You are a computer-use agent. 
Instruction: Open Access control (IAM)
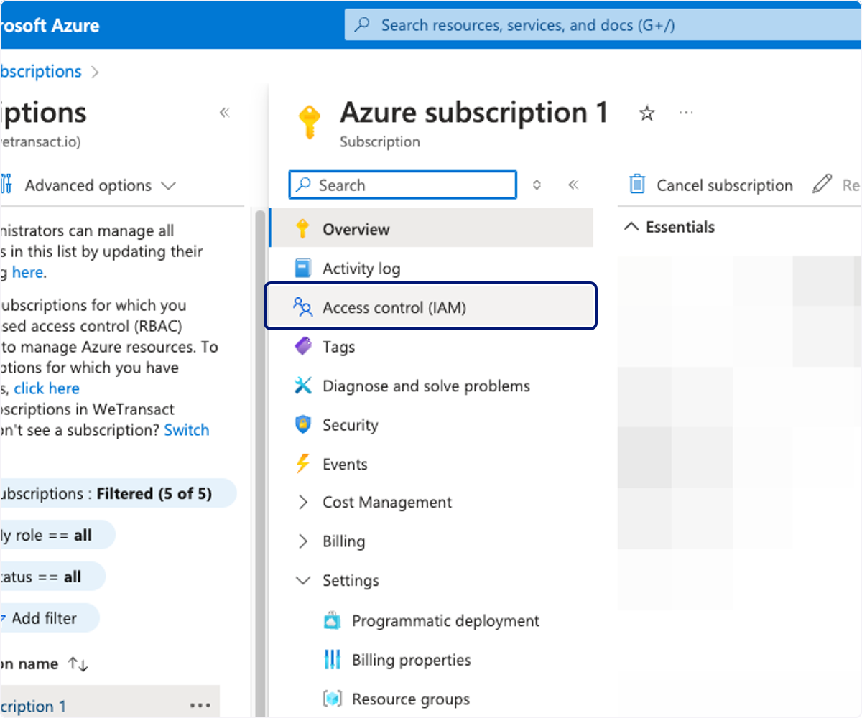tap(431, 306)
